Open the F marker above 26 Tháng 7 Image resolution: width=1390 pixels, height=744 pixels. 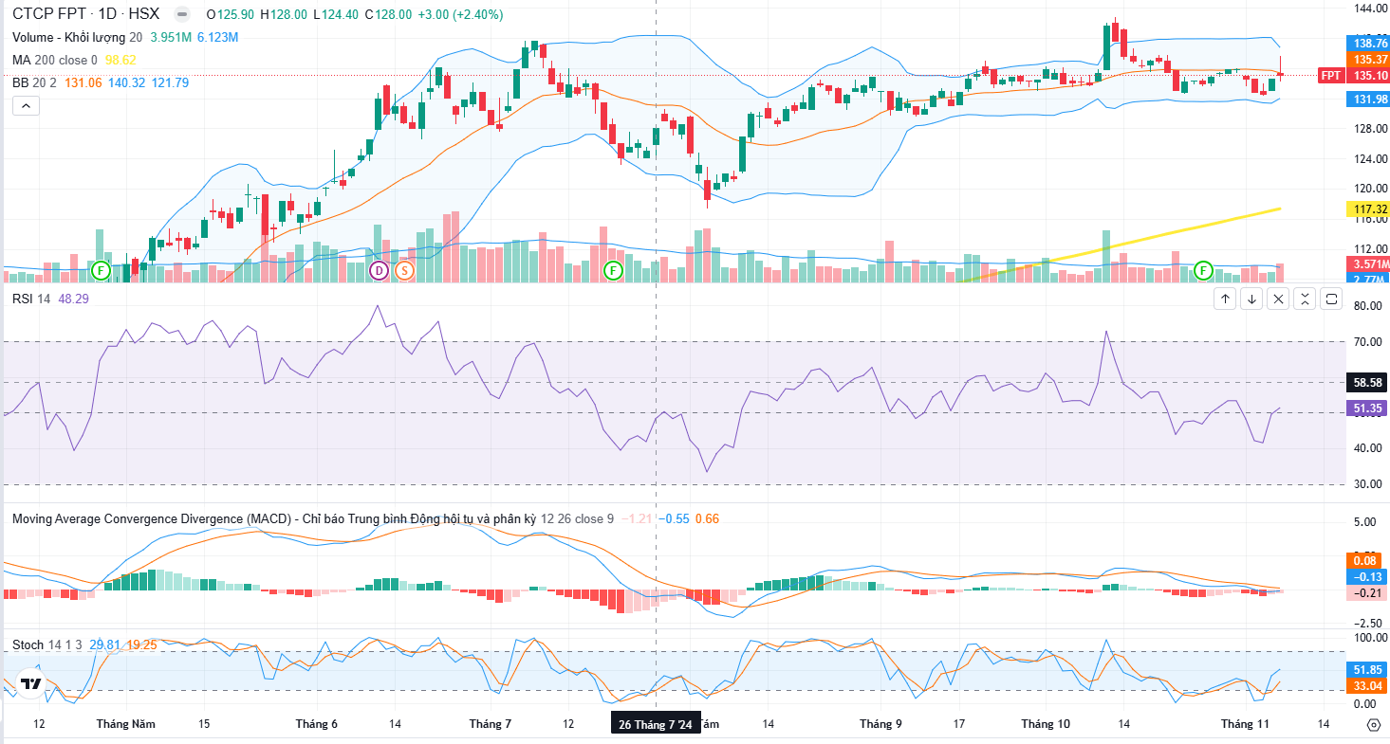coord(613,271)
